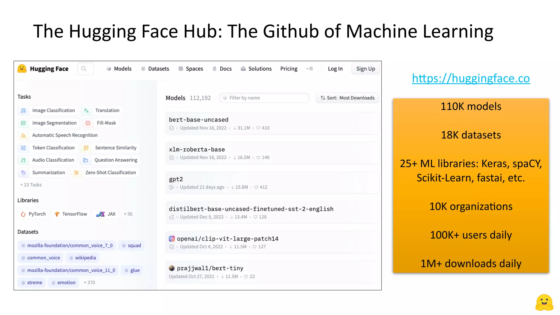Image resolution: width=560 pixels, height=315 pixels.
Task: Click the Audio Classification task icon
Action: [x=23, y=160]
